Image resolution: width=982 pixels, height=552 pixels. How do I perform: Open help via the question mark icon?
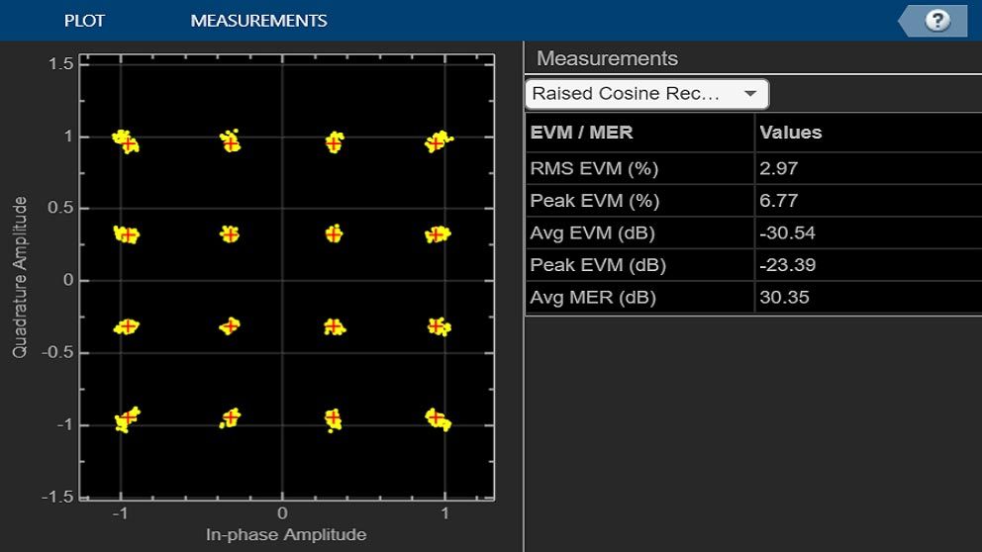tap(936, 21)
